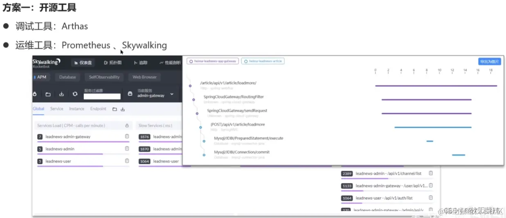Open the 追踪 trace menu
506x218 pixels.
point(141,63)
